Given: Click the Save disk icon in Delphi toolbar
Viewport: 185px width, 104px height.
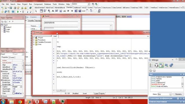Looking at the screenshot, I should [11, 8].
